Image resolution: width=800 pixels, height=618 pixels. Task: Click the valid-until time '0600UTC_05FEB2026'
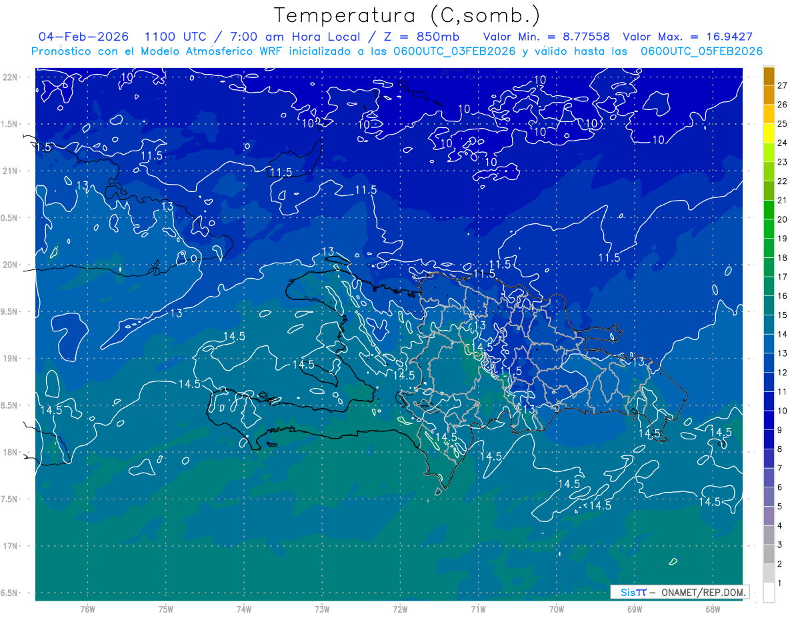click(701, 51)
